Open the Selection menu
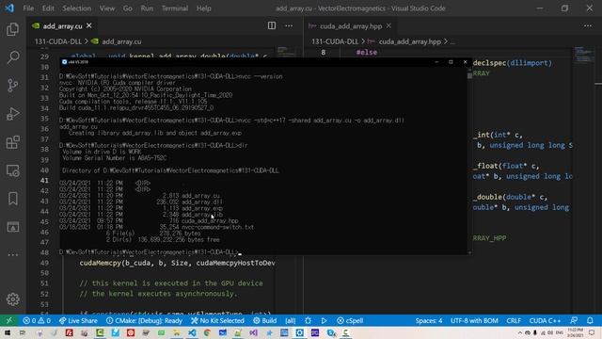This screenshot has width=602, height=339. (77, 8)
